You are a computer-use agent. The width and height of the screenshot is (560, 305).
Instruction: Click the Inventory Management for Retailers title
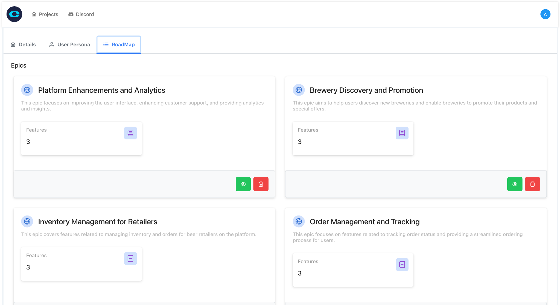pyautogui.click(x=98, y=222)
